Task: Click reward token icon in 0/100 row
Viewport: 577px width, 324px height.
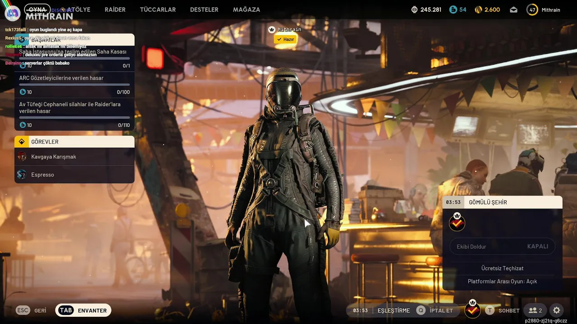Action: coord(23,92)
